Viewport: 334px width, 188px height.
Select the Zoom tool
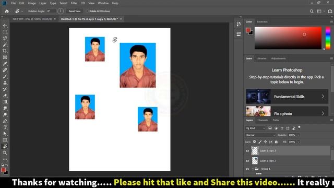(5, 153)
